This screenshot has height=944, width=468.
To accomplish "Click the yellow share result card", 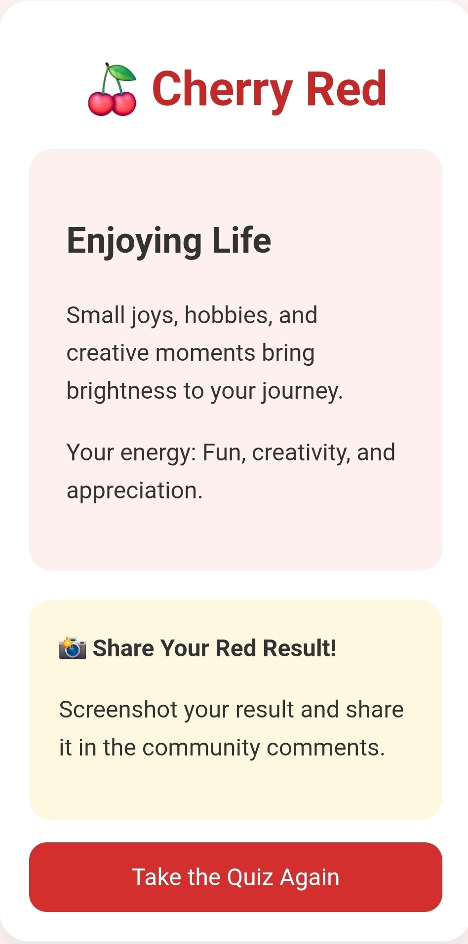I will (235, 710).
